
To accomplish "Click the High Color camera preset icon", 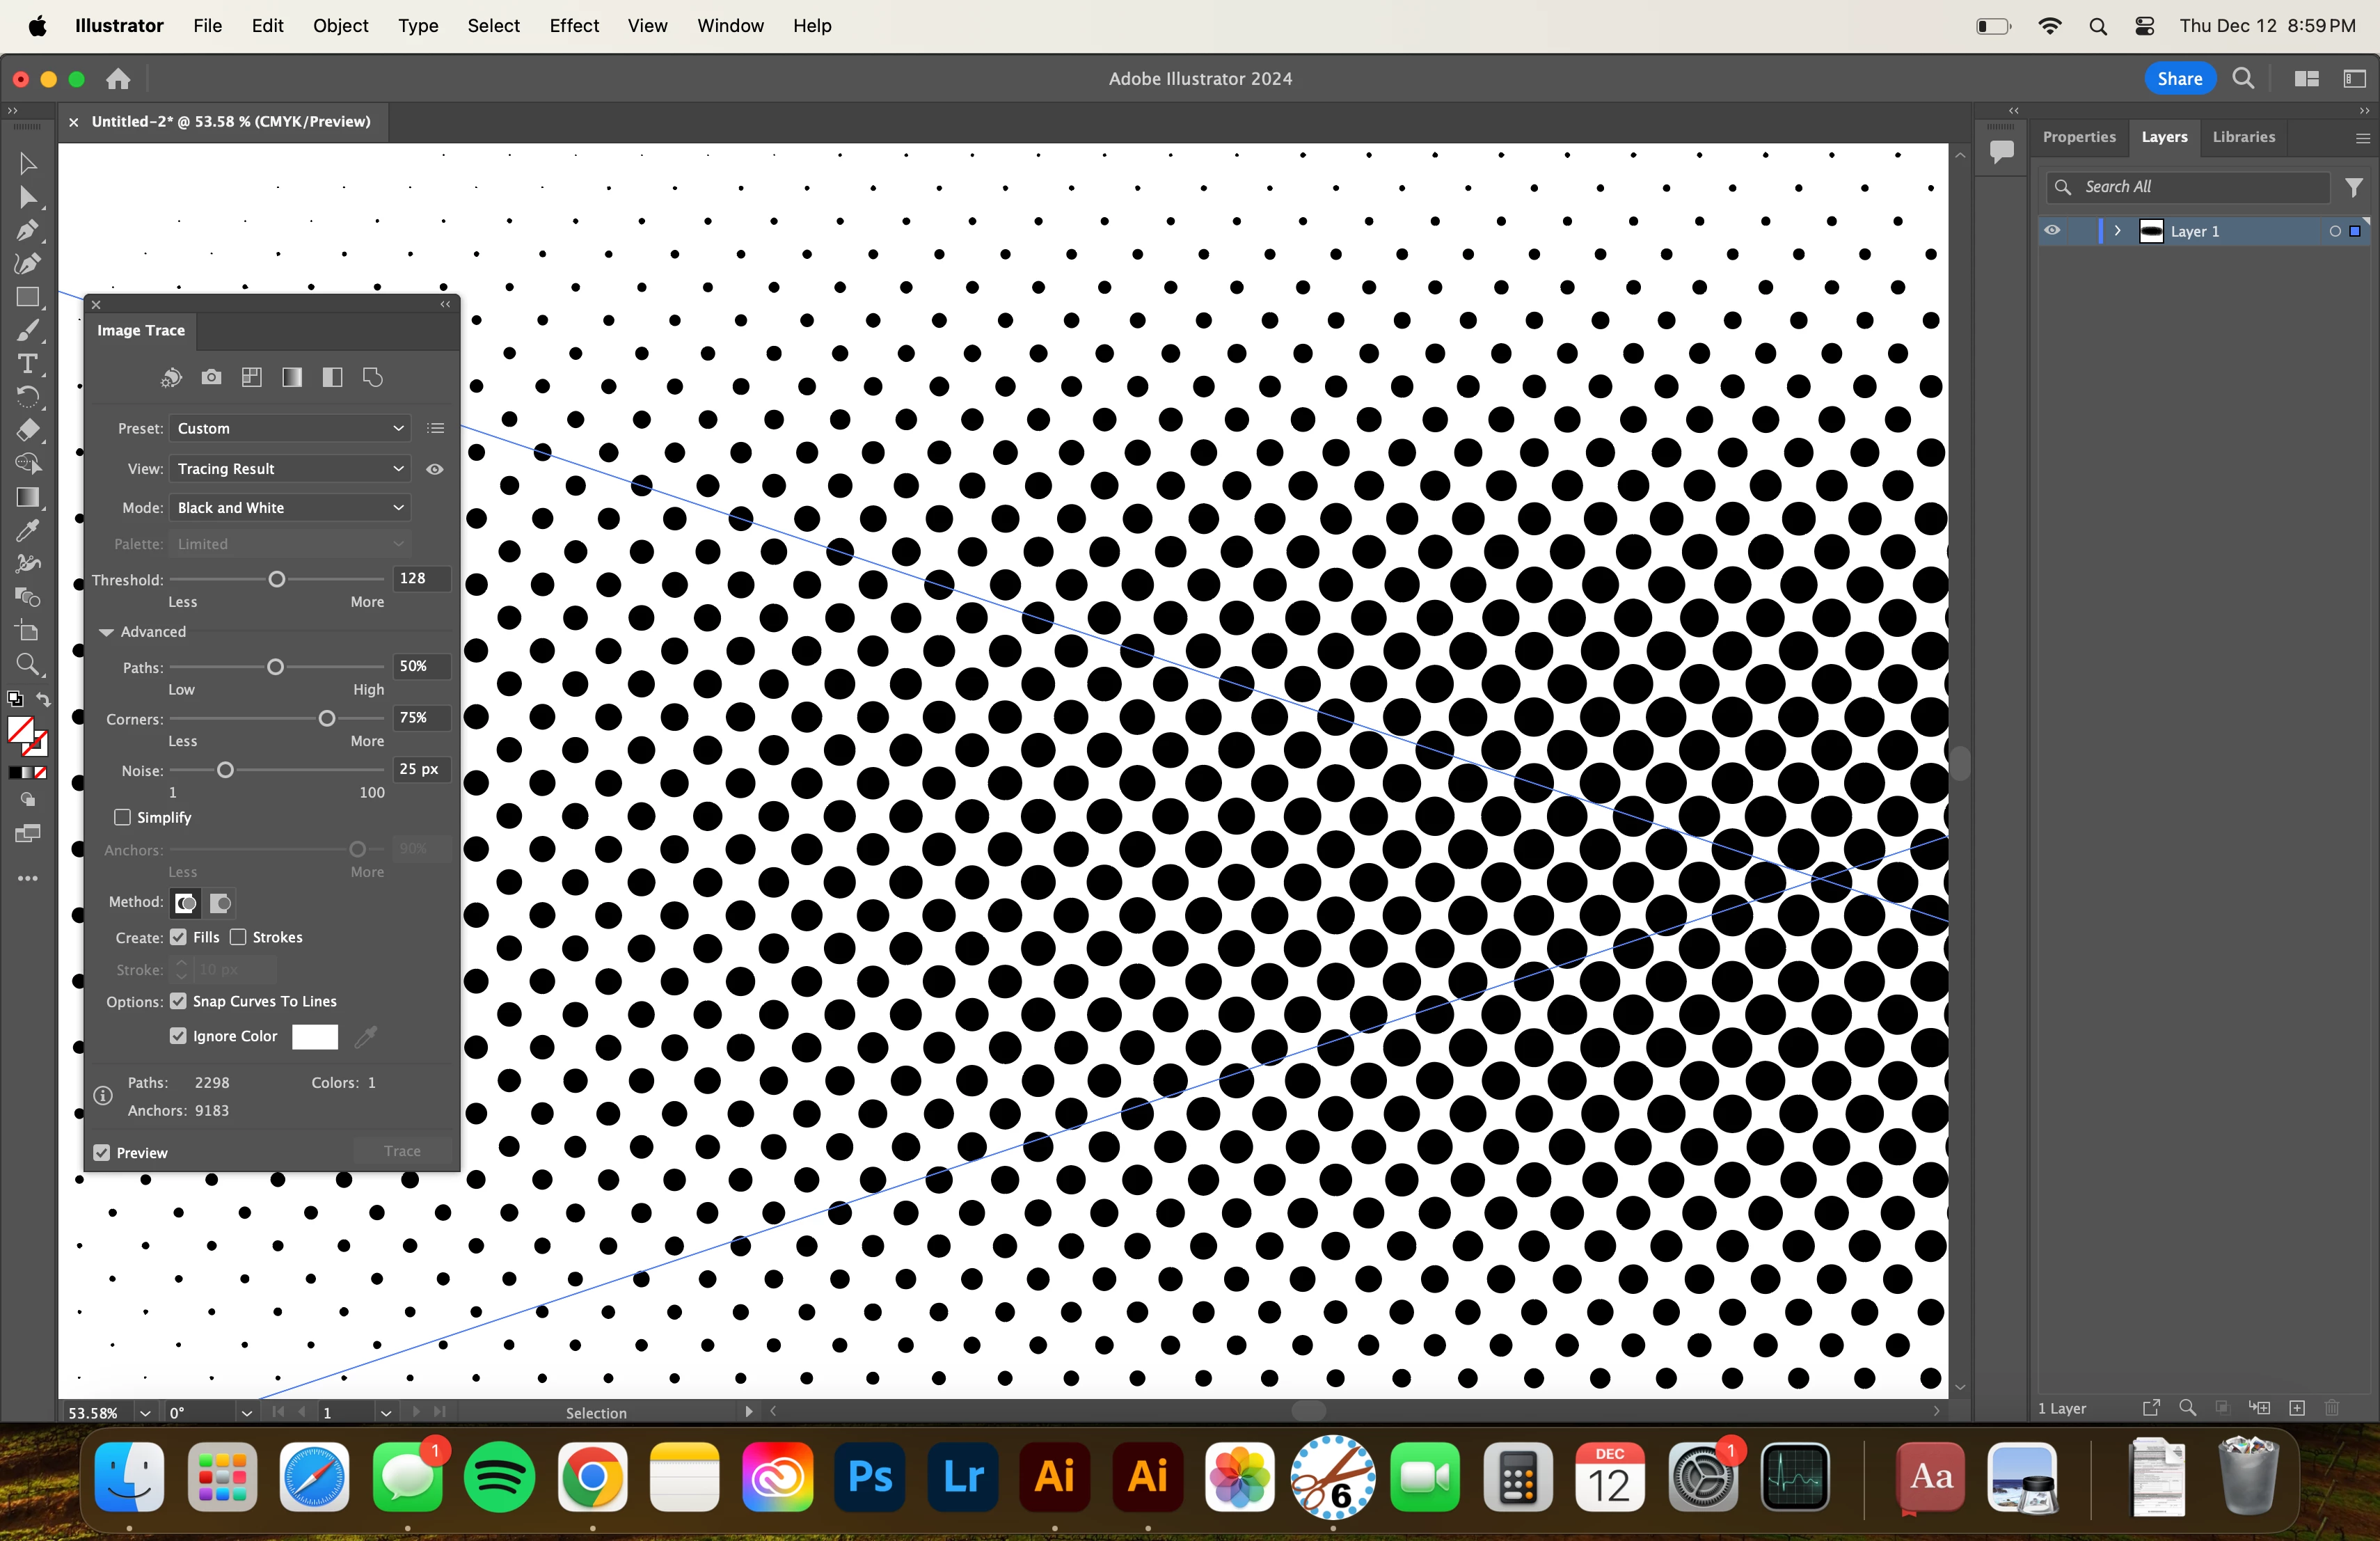I will point(211,377).
